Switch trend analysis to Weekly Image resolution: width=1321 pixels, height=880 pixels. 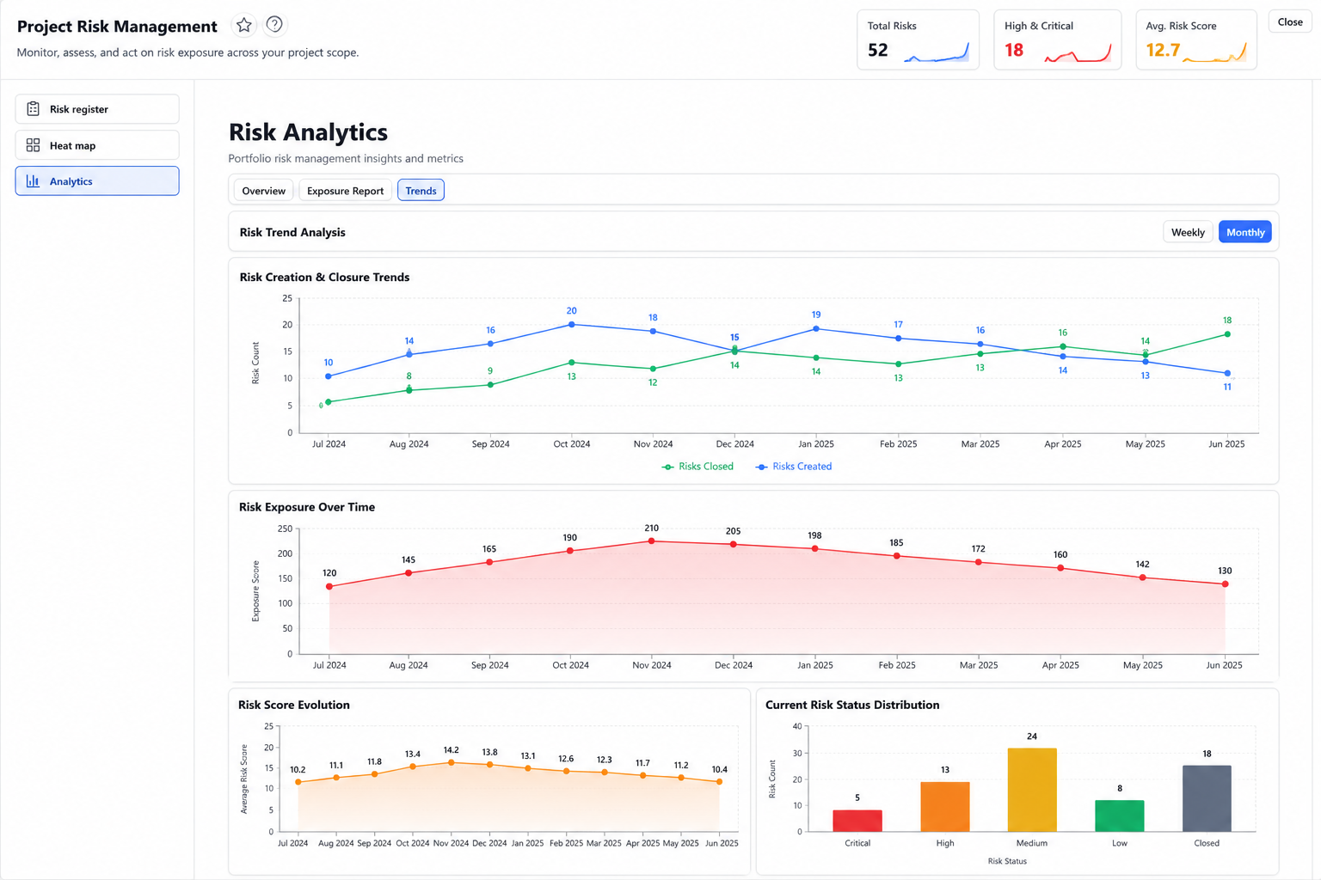click(1188, 232)
